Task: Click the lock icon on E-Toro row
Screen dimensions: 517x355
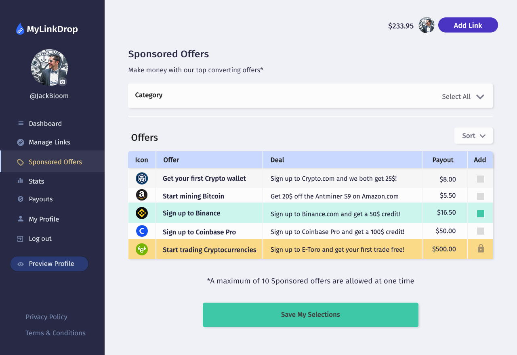Action: [481, 248]
